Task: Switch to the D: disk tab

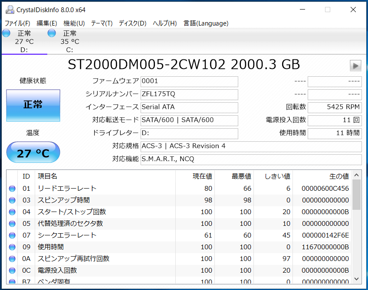Action: click(x=24, y=41)
